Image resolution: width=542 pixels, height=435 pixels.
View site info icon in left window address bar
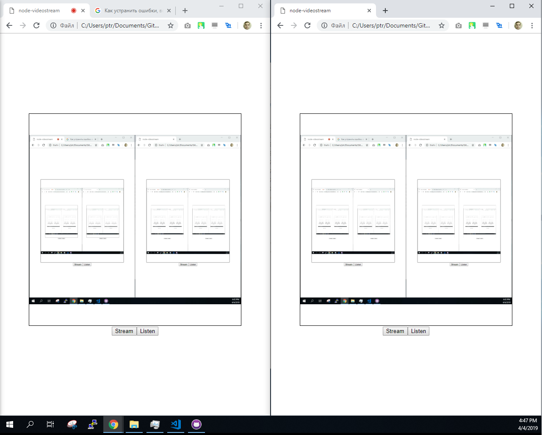point(53,25)
